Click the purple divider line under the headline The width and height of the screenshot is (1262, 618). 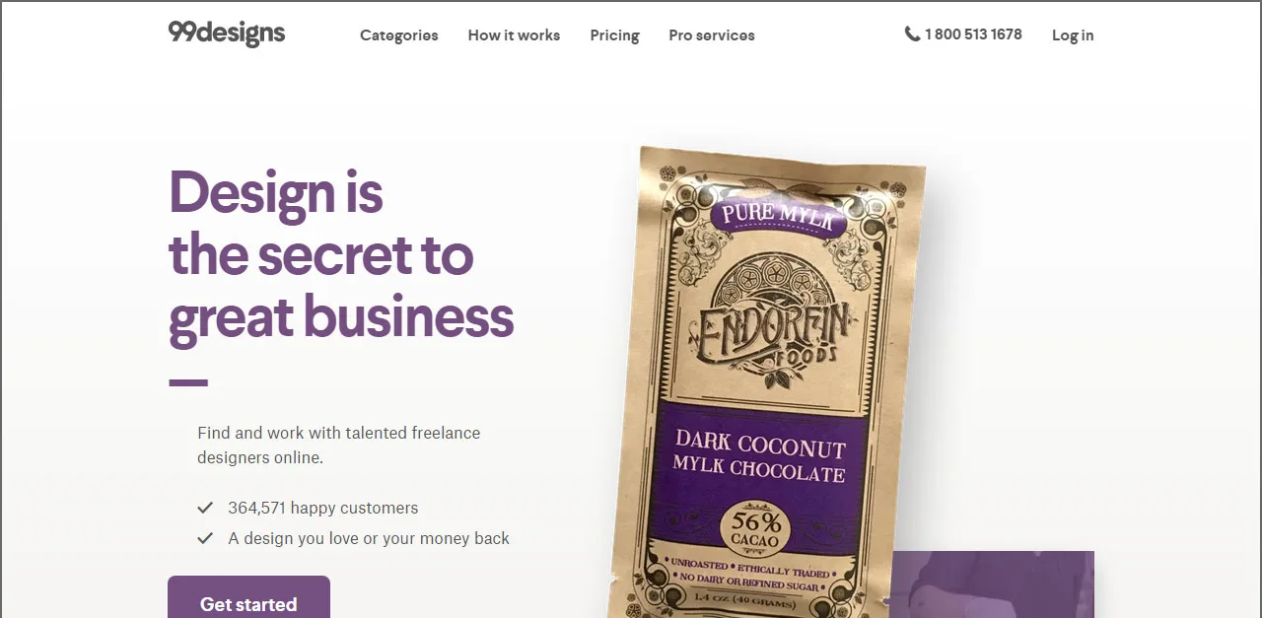point(188,382)
